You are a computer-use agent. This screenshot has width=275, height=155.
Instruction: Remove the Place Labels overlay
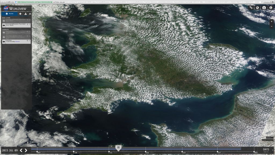click(30, 32)
